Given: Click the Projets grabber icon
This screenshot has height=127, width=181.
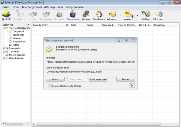Looking at the screenshot, I should point(7,55).
